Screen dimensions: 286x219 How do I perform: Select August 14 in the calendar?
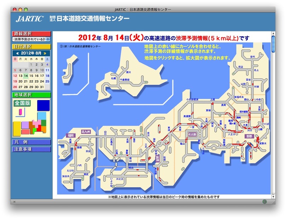pyautogui.click(x=26, y=76)
